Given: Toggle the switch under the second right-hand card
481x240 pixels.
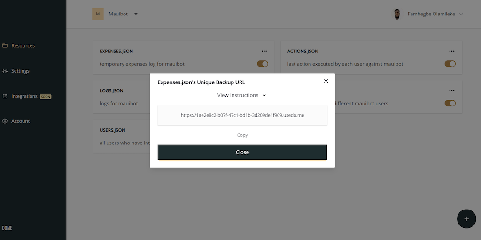Looking at the screenshot, I should 450,103.
